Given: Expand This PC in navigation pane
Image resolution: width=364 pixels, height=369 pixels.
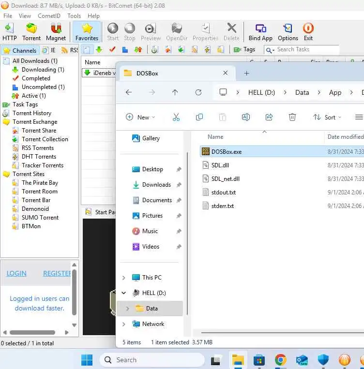Looking at the screenshot, I should click(124, 278).
